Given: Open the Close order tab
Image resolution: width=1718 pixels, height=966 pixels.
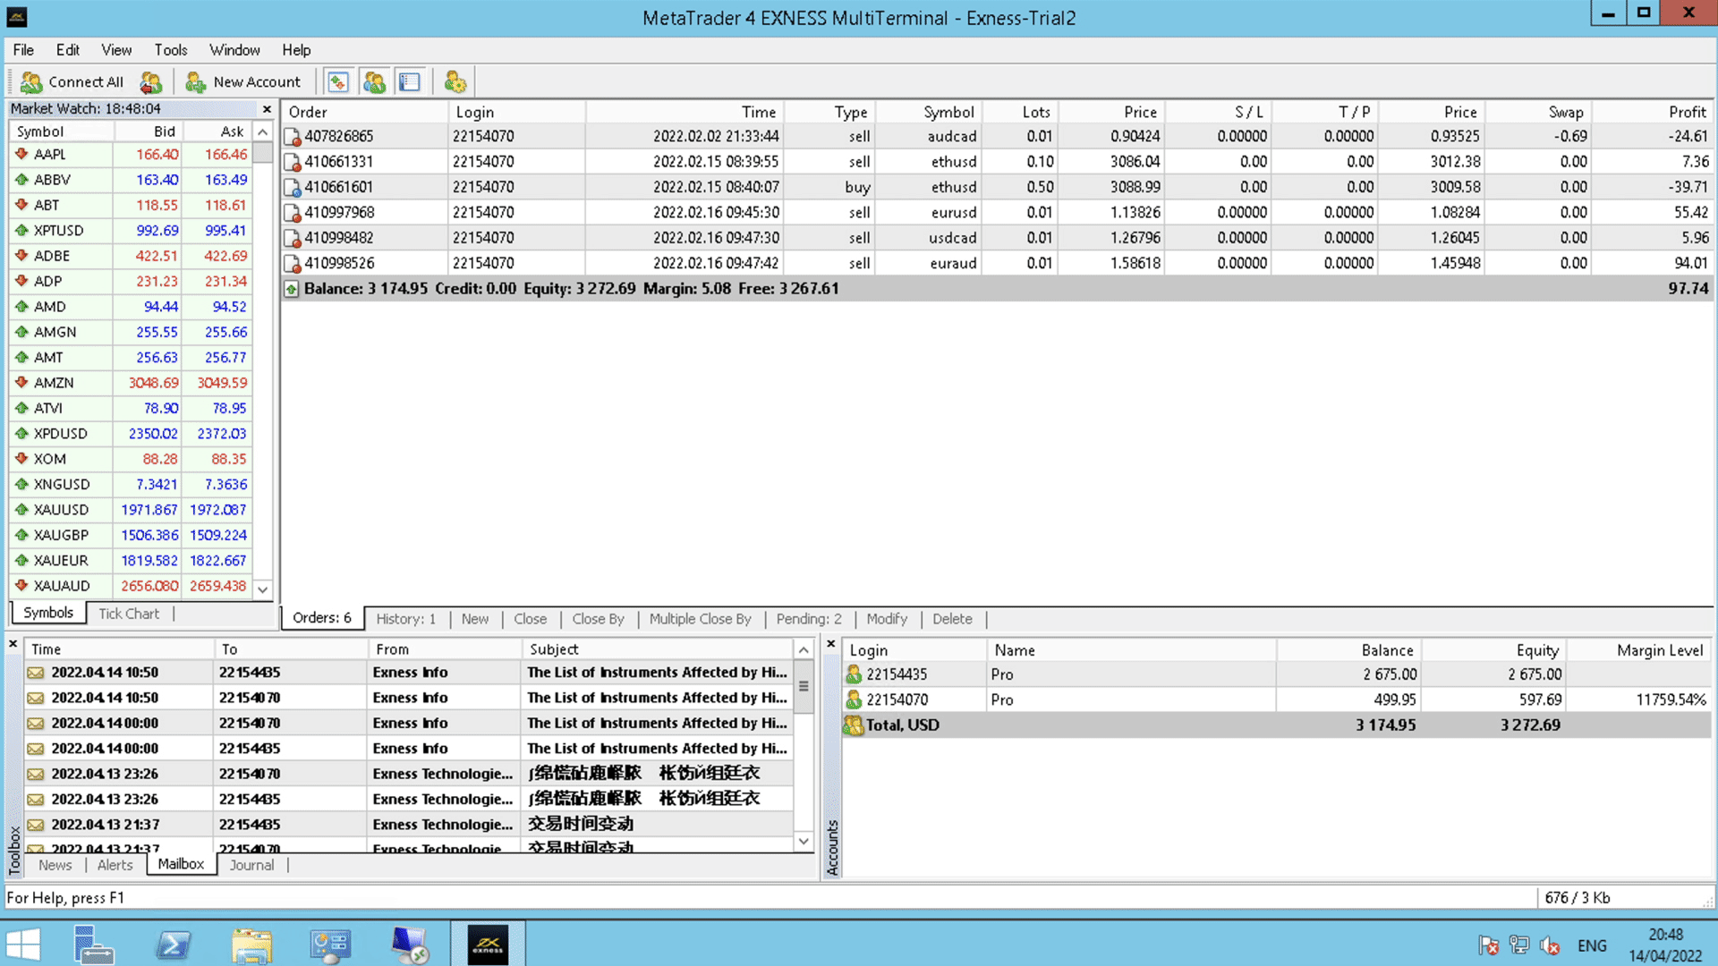Looking at the screenshot, I should (x=531, y=619).
